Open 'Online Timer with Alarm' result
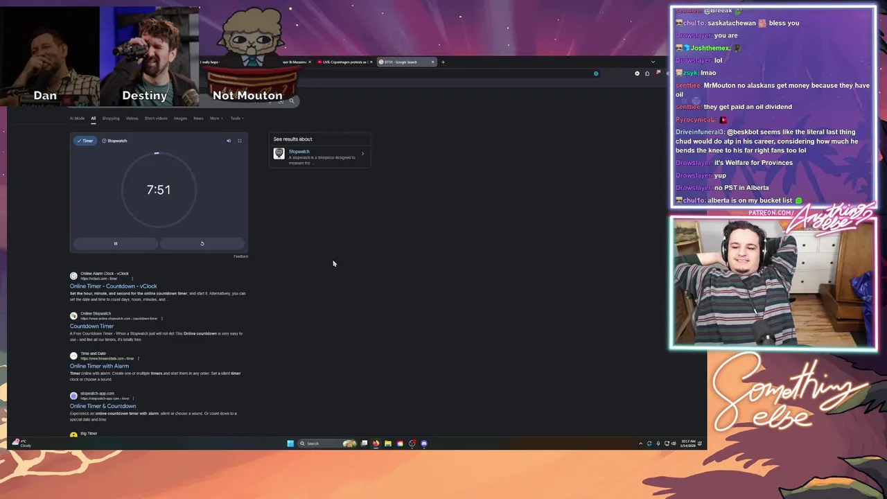 [x=99, y=366]
